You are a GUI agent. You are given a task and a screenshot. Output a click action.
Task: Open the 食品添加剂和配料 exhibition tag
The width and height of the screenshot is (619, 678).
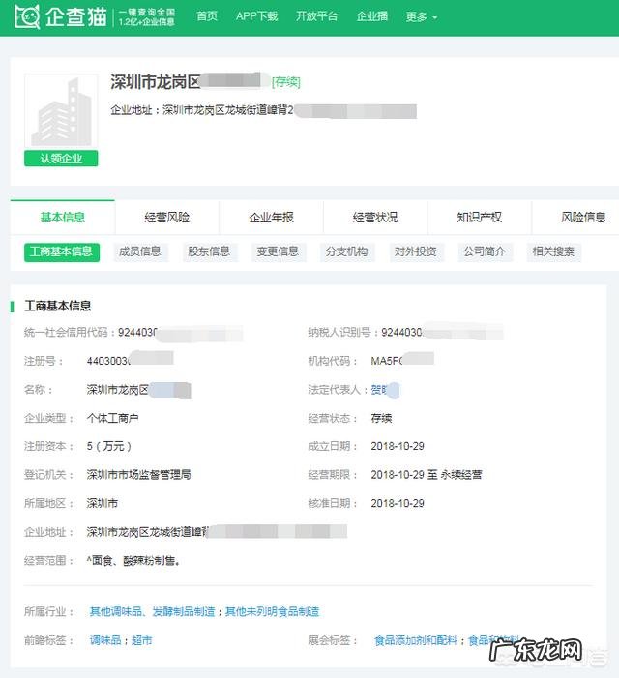[416, 640]
